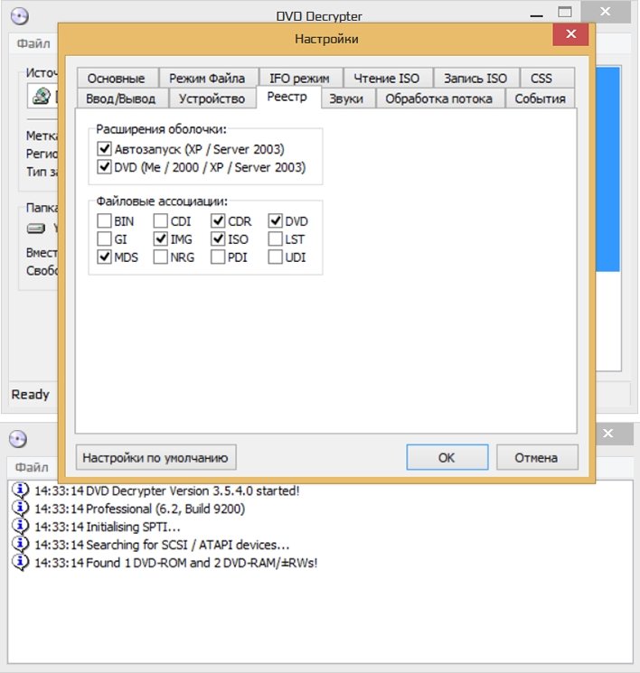Enable the GI file association
The width and height of the screenshot is (640, 673).
104,239
